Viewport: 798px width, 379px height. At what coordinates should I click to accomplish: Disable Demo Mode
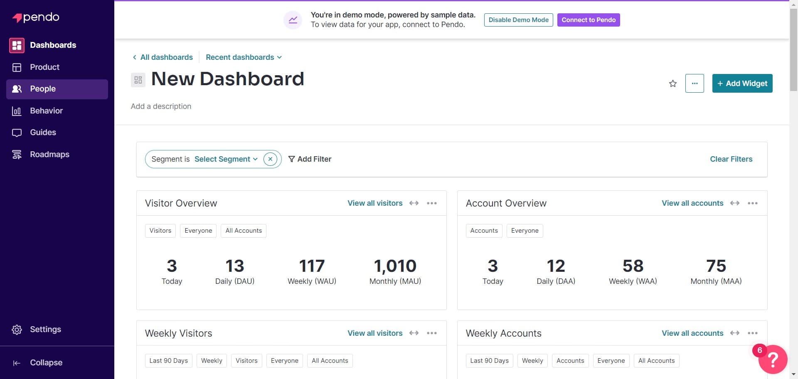[518, 20]
